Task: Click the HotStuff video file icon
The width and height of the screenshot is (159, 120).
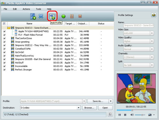Action: [12, 63]
